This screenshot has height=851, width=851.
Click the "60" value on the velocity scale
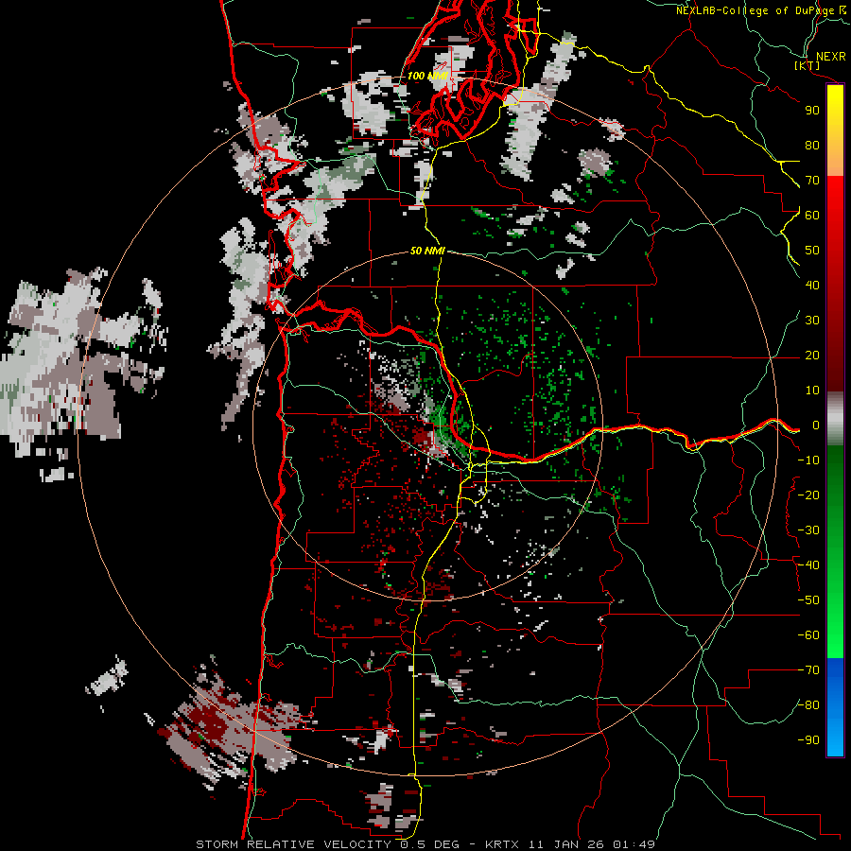tap(812, 216)
